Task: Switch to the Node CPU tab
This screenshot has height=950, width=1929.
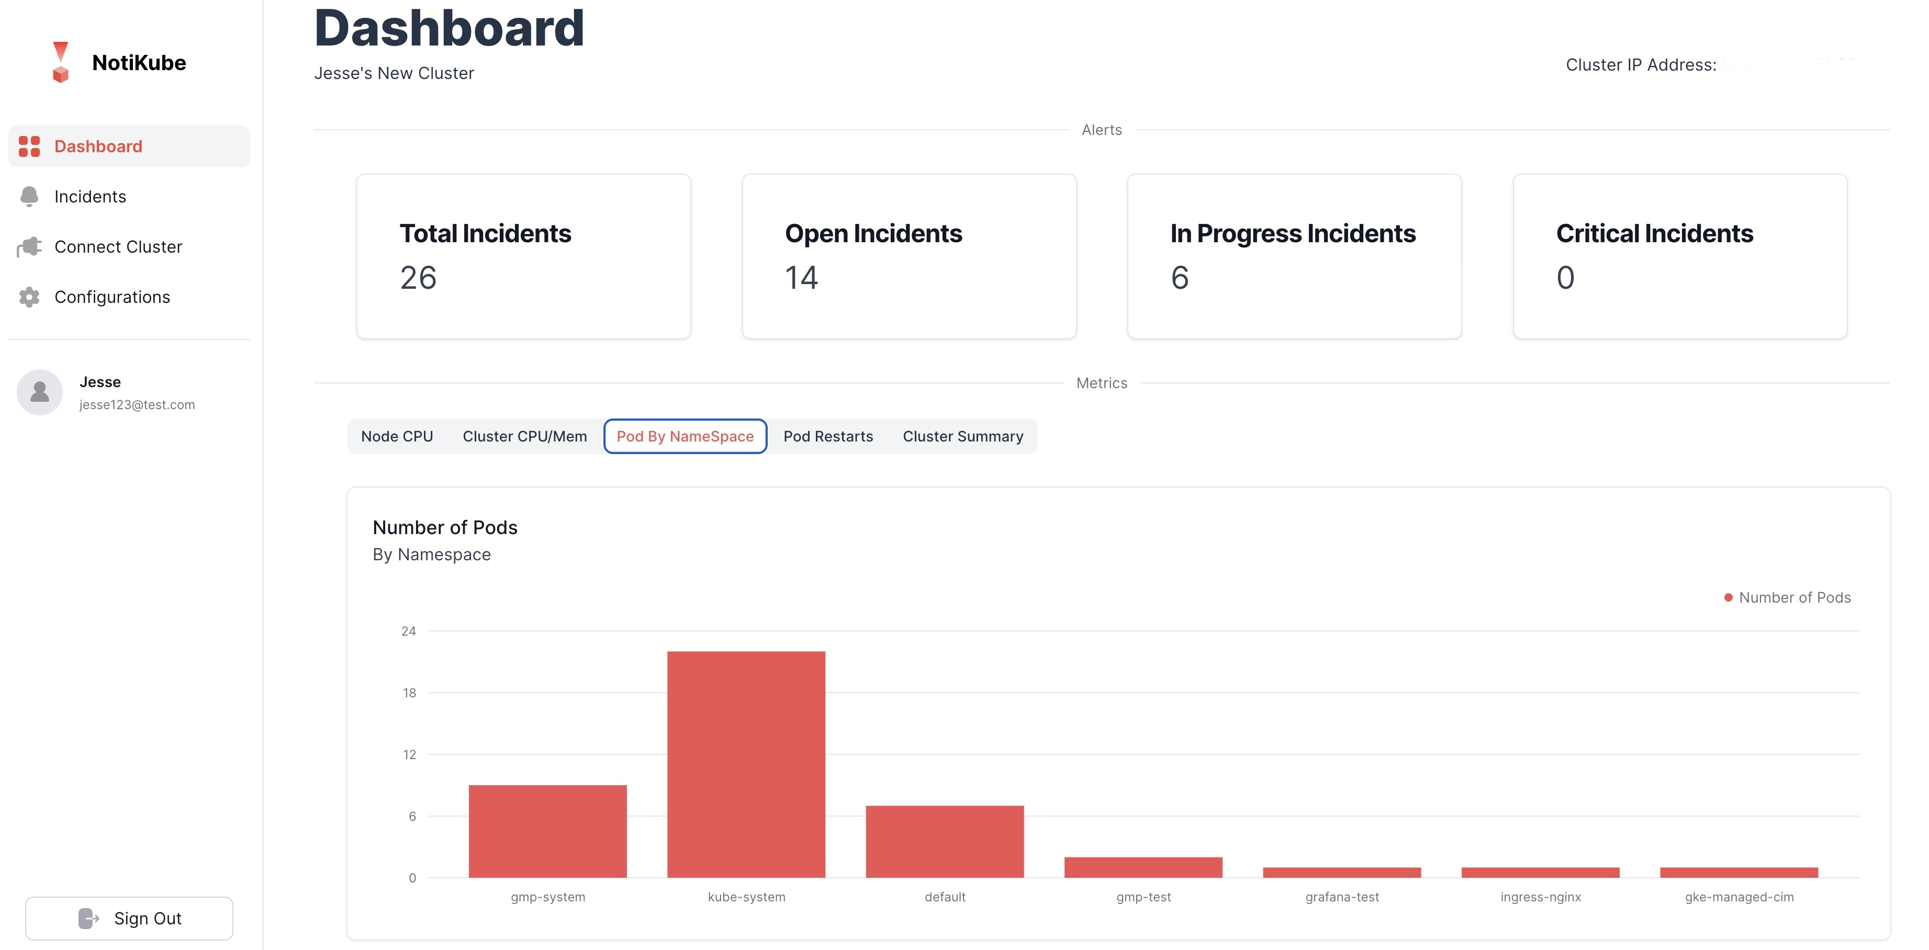Action: (x=397, y=436)
